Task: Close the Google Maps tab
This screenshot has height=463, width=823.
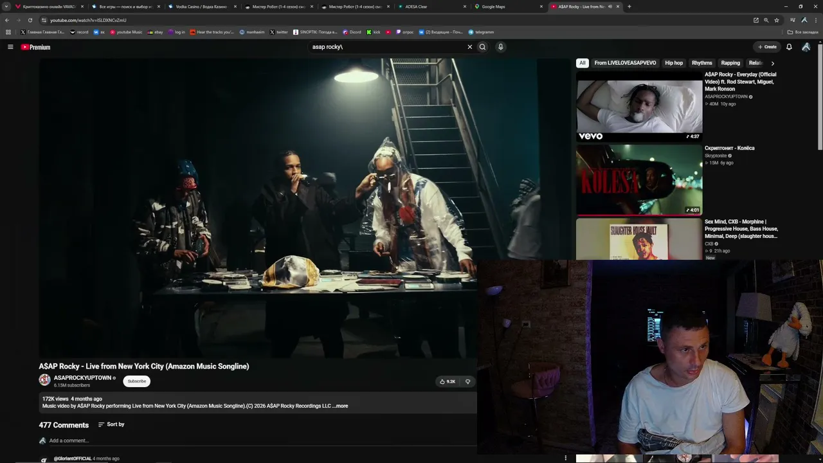Action: [541, 6]
